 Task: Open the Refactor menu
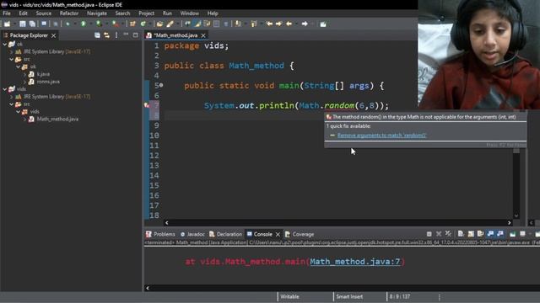click(x=69, y=13)
